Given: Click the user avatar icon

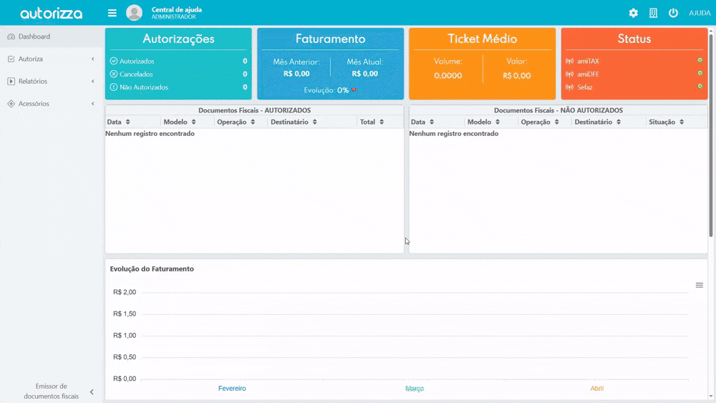Looking at the screenshot, I should (134, 13).
